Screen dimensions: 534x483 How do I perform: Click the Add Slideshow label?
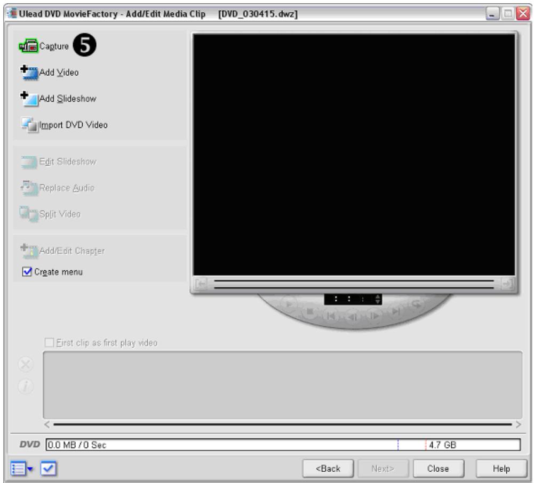[68, 99]
